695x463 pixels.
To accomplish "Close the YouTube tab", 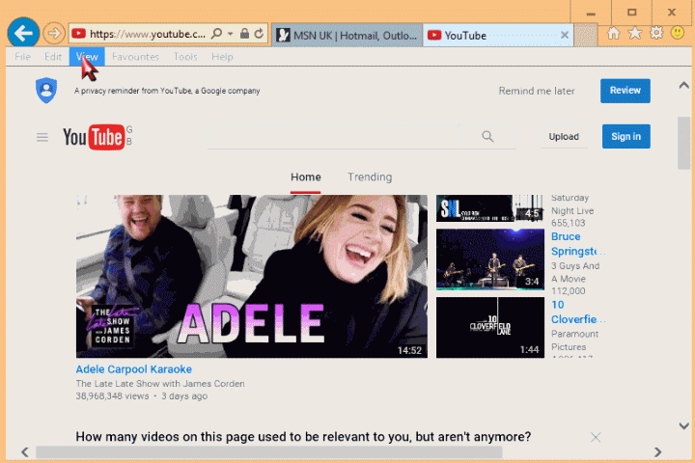I will (x=565, y=35).
